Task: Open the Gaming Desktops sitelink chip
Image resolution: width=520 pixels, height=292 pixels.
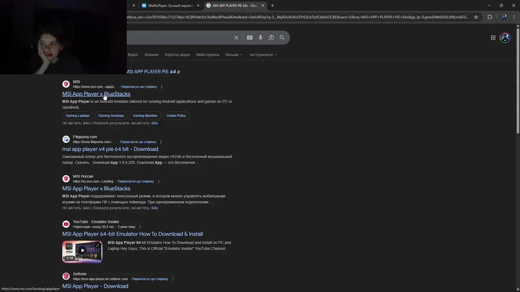Action: tap(111, 116)
